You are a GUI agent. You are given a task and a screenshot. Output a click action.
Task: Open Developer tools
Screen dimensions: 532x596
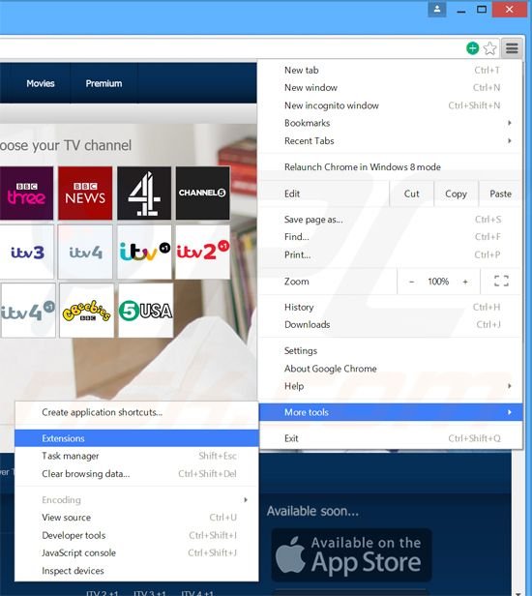pyautogui.click(x=136, y=536)
